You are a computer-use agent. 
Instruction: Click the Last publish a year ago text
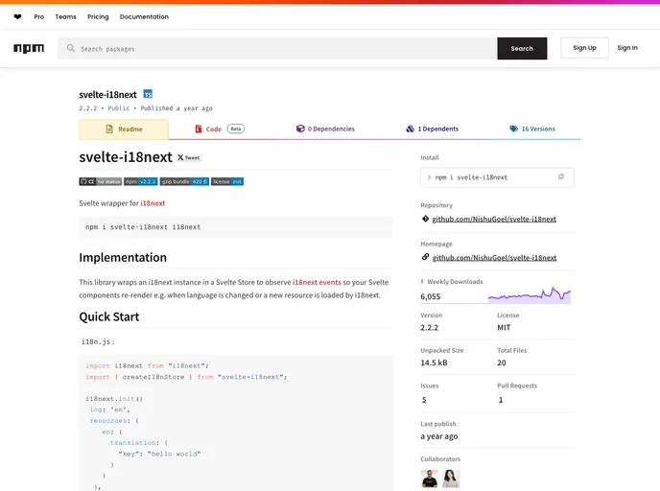click(x=439, y=436)
